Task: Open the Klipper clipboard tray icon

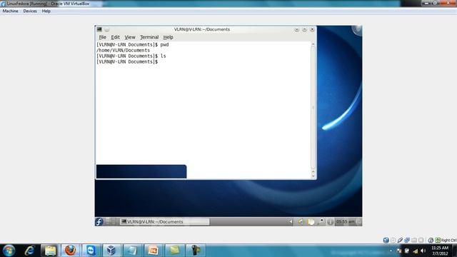Action: pos(311,222)
